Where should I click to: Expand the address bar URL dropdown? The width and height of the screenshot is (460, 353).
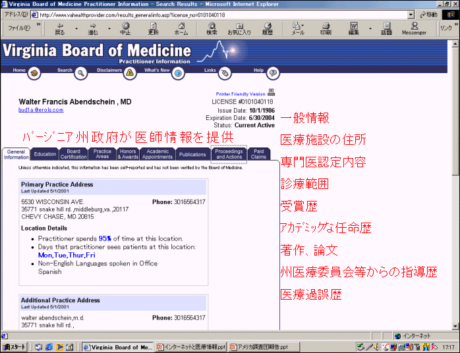coord(411,14)
